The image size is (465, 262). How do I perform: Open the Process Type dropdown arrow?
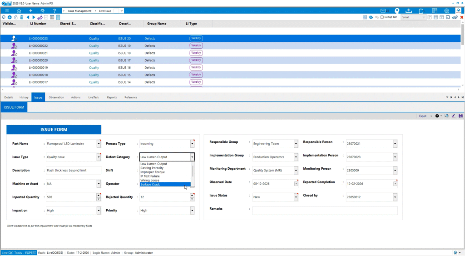(192, 143)
